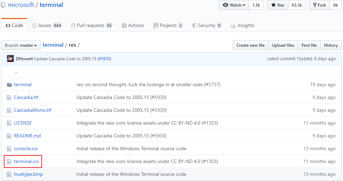
Task: Go to microsoft organization link
Action: pos(21,5)
